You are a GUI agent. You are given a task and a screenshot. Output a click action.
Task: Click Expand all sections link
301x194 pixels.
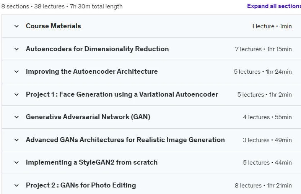point(274,6)
